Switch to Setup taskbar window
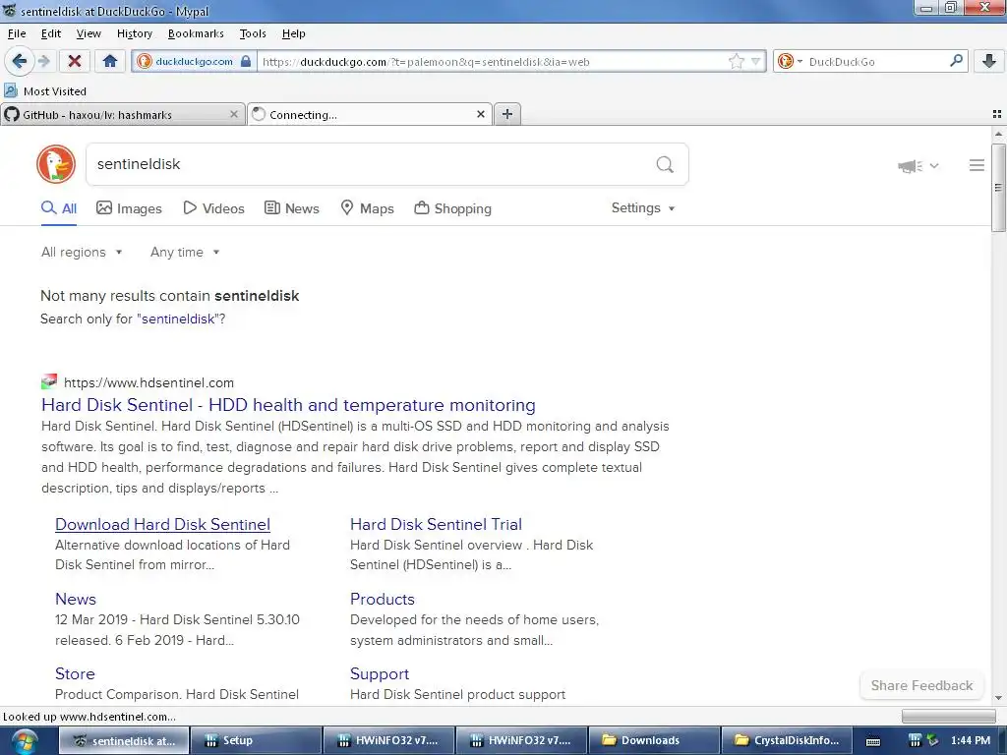This screenshot has height=755, width=1007. point(255,740)
